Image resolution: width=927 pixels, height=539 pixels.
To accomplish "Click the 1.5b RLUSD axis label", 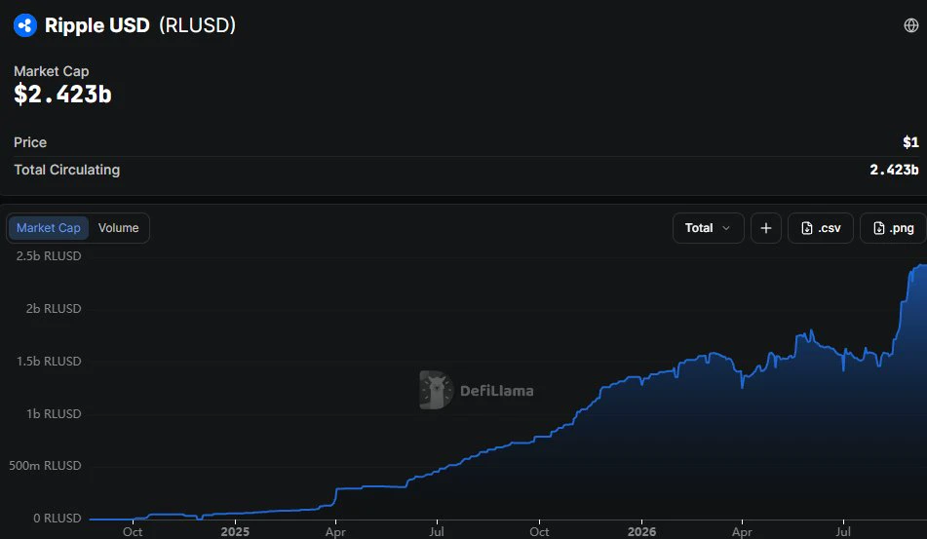I will pos(49,361).
